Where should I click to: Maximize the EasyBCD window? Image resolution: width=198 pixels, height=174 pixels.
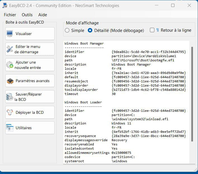173,5
